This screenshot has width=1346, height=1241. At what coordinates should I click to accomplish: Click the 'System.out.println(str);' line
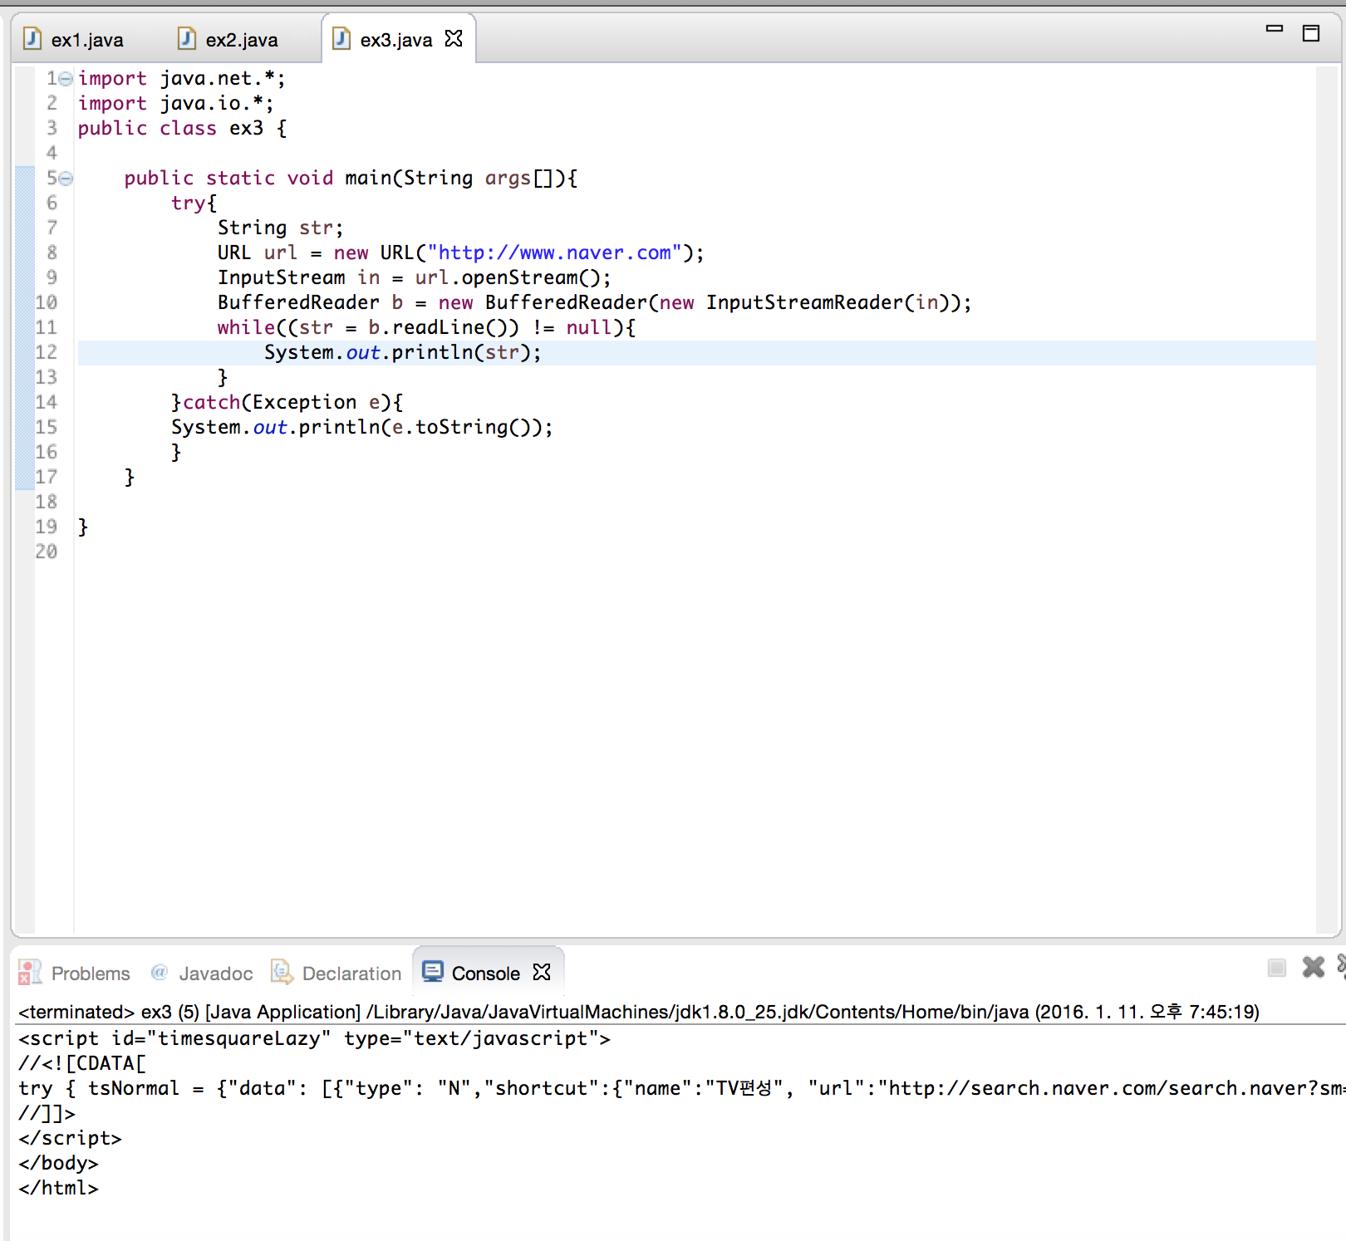click(x=403, y=352)
